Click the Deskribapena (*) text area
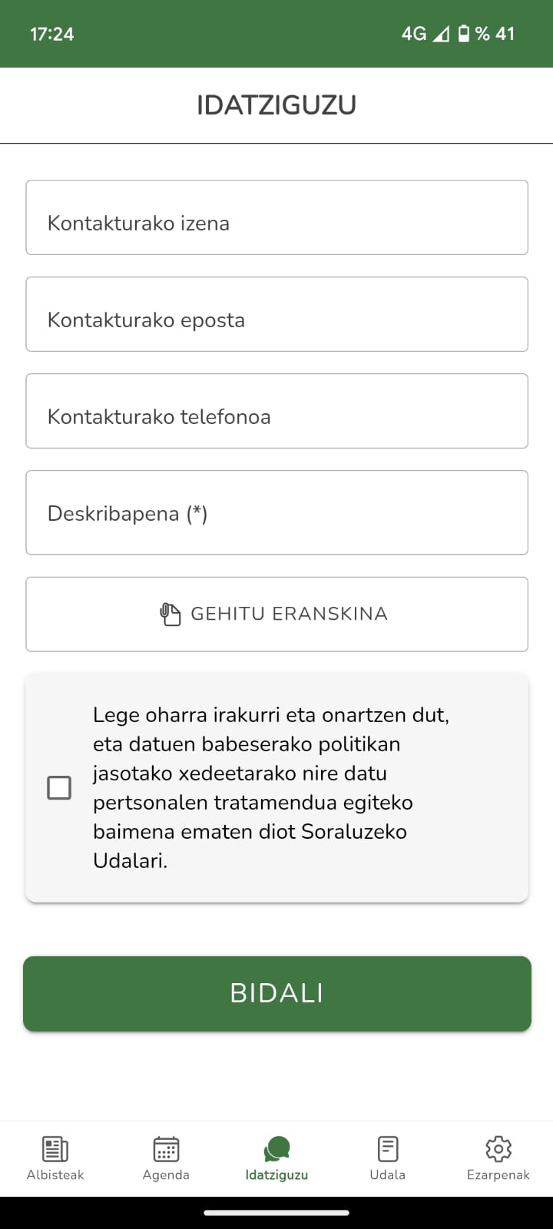Image resolution: width=553 pixels, height=1229 pixels. [x=276, y=512]
